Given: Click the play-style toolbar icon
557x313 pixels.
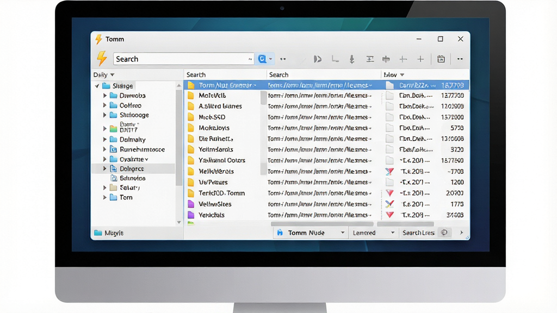Looking at the screenshot, I should click(317, 59).
